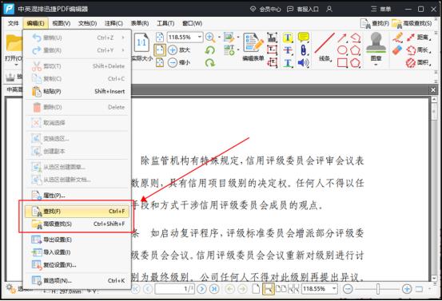The image size is (442, 301).
Task: Go to next page with arrow button
Action: tap(201, 289)
